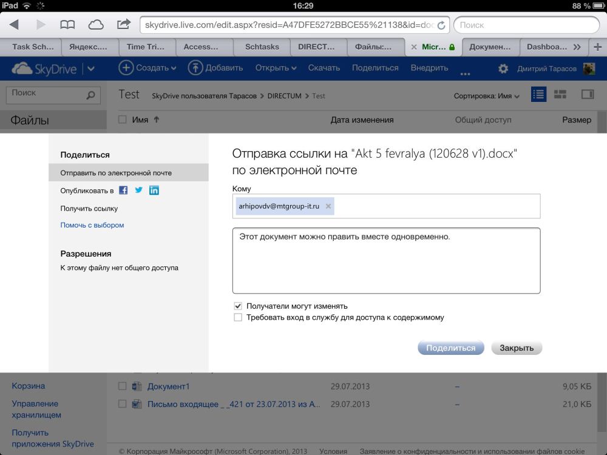Viewport: 607px width, 455px height.
Task: Check the select-all box next to Имя
Action: pos(123,120)
